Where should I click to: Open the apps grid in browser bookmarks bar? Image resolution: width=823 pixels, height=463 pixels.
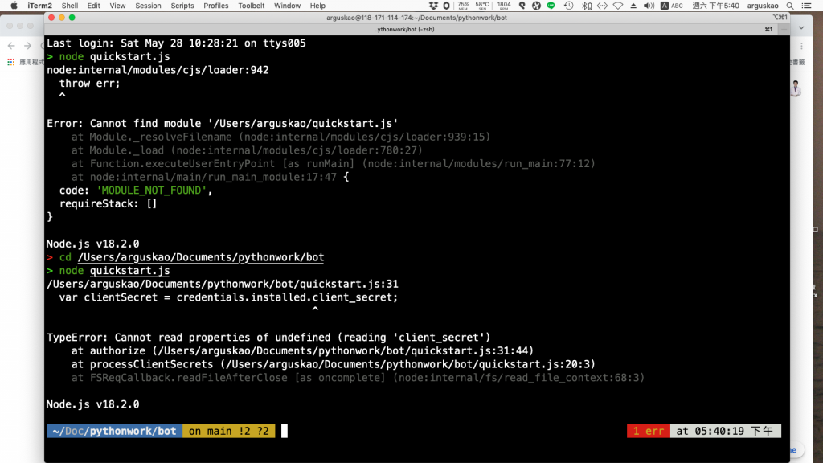click(x=11, y=62)
